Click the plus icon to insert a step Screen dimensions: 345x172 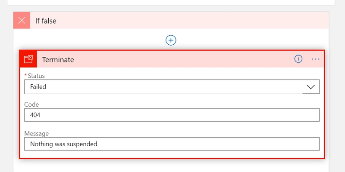click(x=171, y=40)
